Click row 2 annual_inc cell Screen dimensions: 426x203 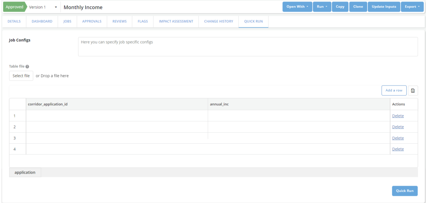click(299, 127)
